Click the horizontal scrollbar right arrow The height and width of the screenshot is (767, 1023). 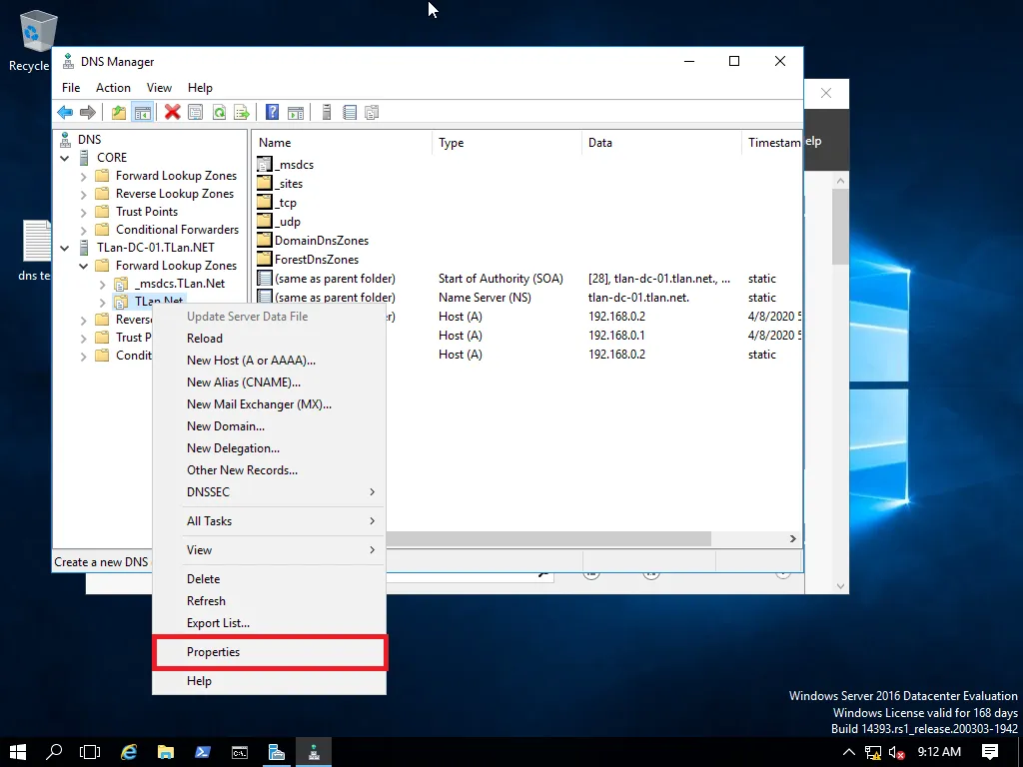pos(792,538)
